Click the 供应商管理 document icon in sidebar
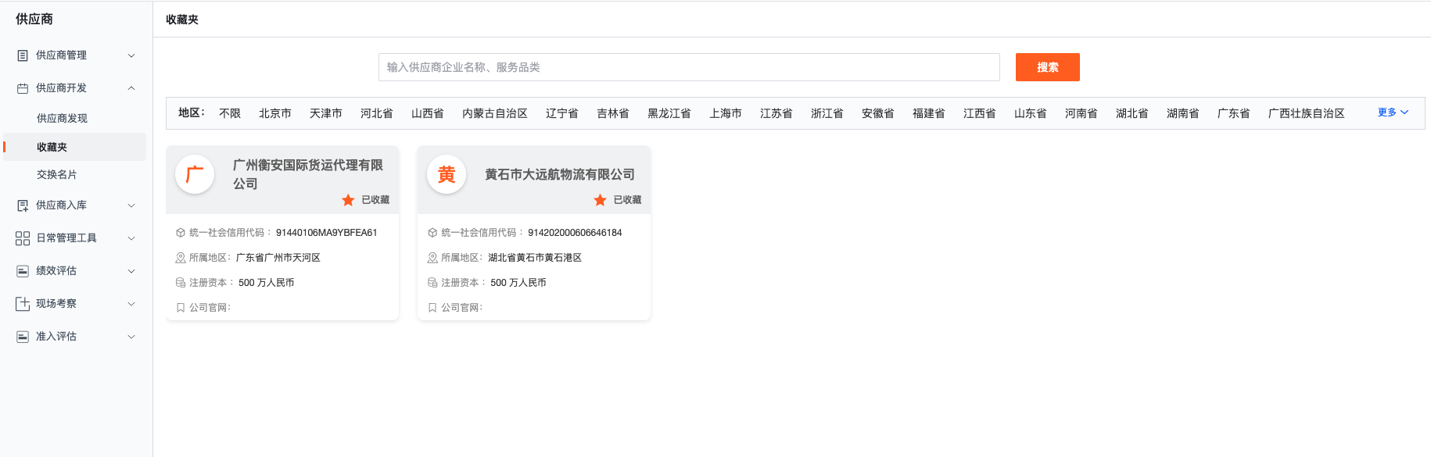Image resolution: width=1431 pixels, height=457 pixels. coord(23,55)
